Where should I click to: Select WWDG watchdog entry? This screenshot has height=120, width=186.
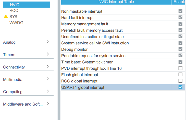pos(16,23)
